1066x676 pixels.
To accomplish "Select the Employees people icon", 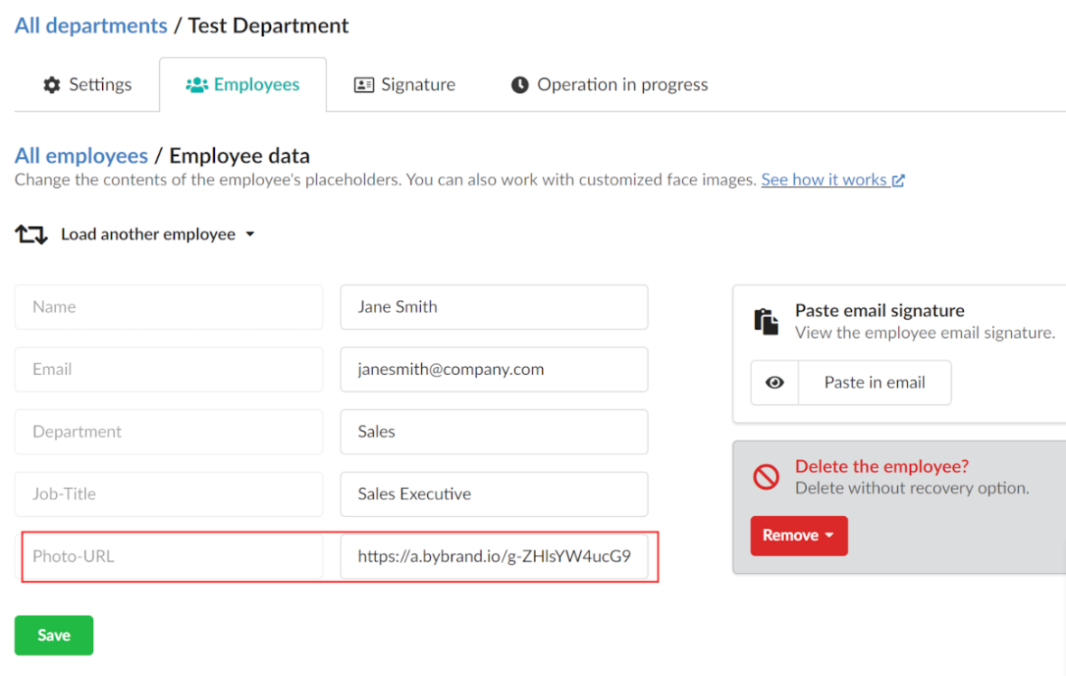I will (x=195, y=84).
